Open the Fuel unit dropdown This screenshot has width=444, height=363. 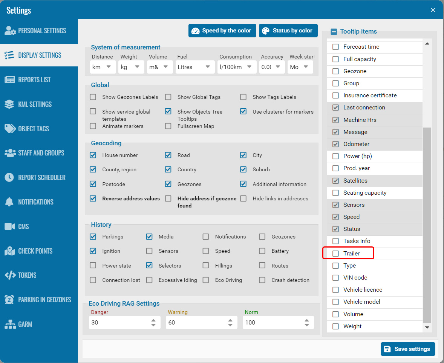click(x=194, y=67)
